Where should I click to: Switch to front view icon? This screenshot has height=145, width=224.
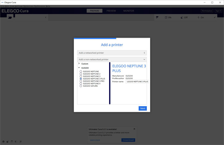click(x=8, y=141)
